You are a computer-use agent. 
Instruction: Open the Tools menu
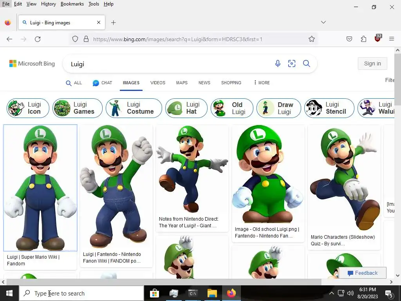coord(94,4)
